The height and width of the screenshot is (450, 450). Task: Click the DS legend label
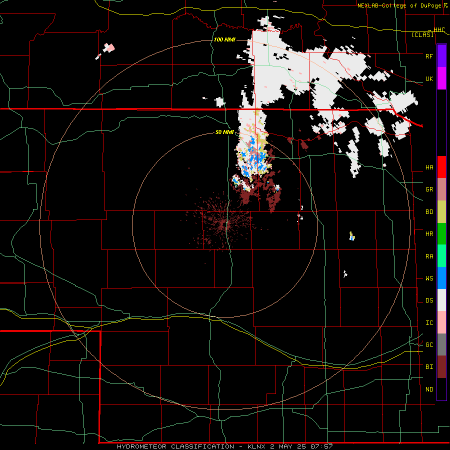pos(429,300)
